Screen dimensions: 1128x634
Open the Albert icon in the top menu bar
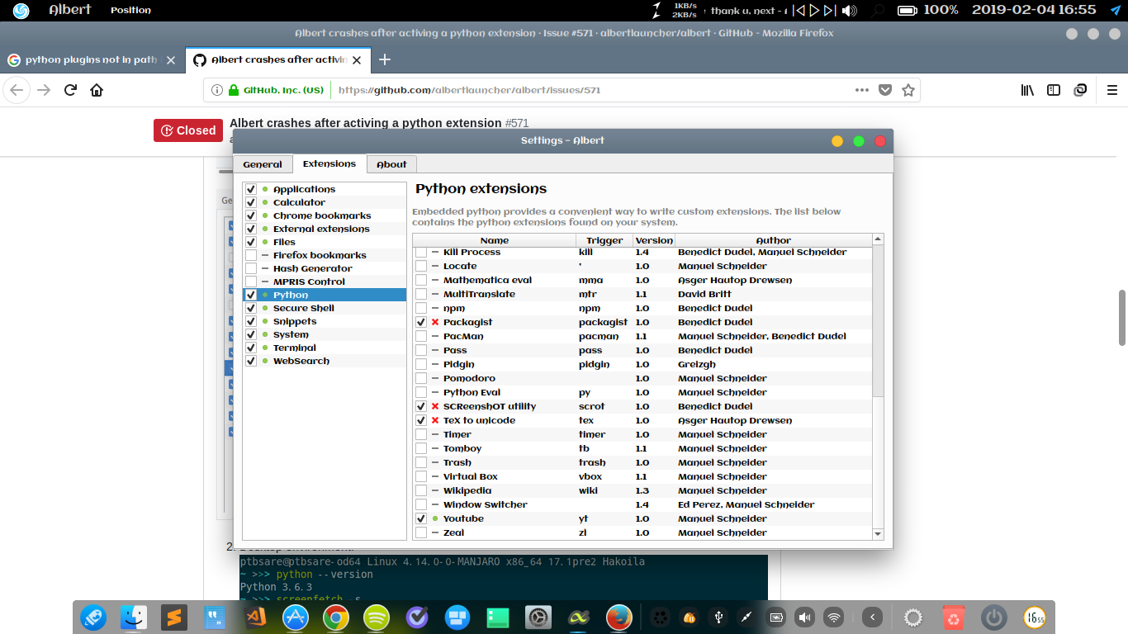(21, 10)
